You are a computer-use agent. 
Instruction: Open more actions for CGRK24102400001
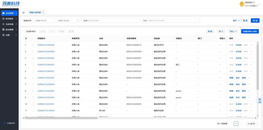251,71
